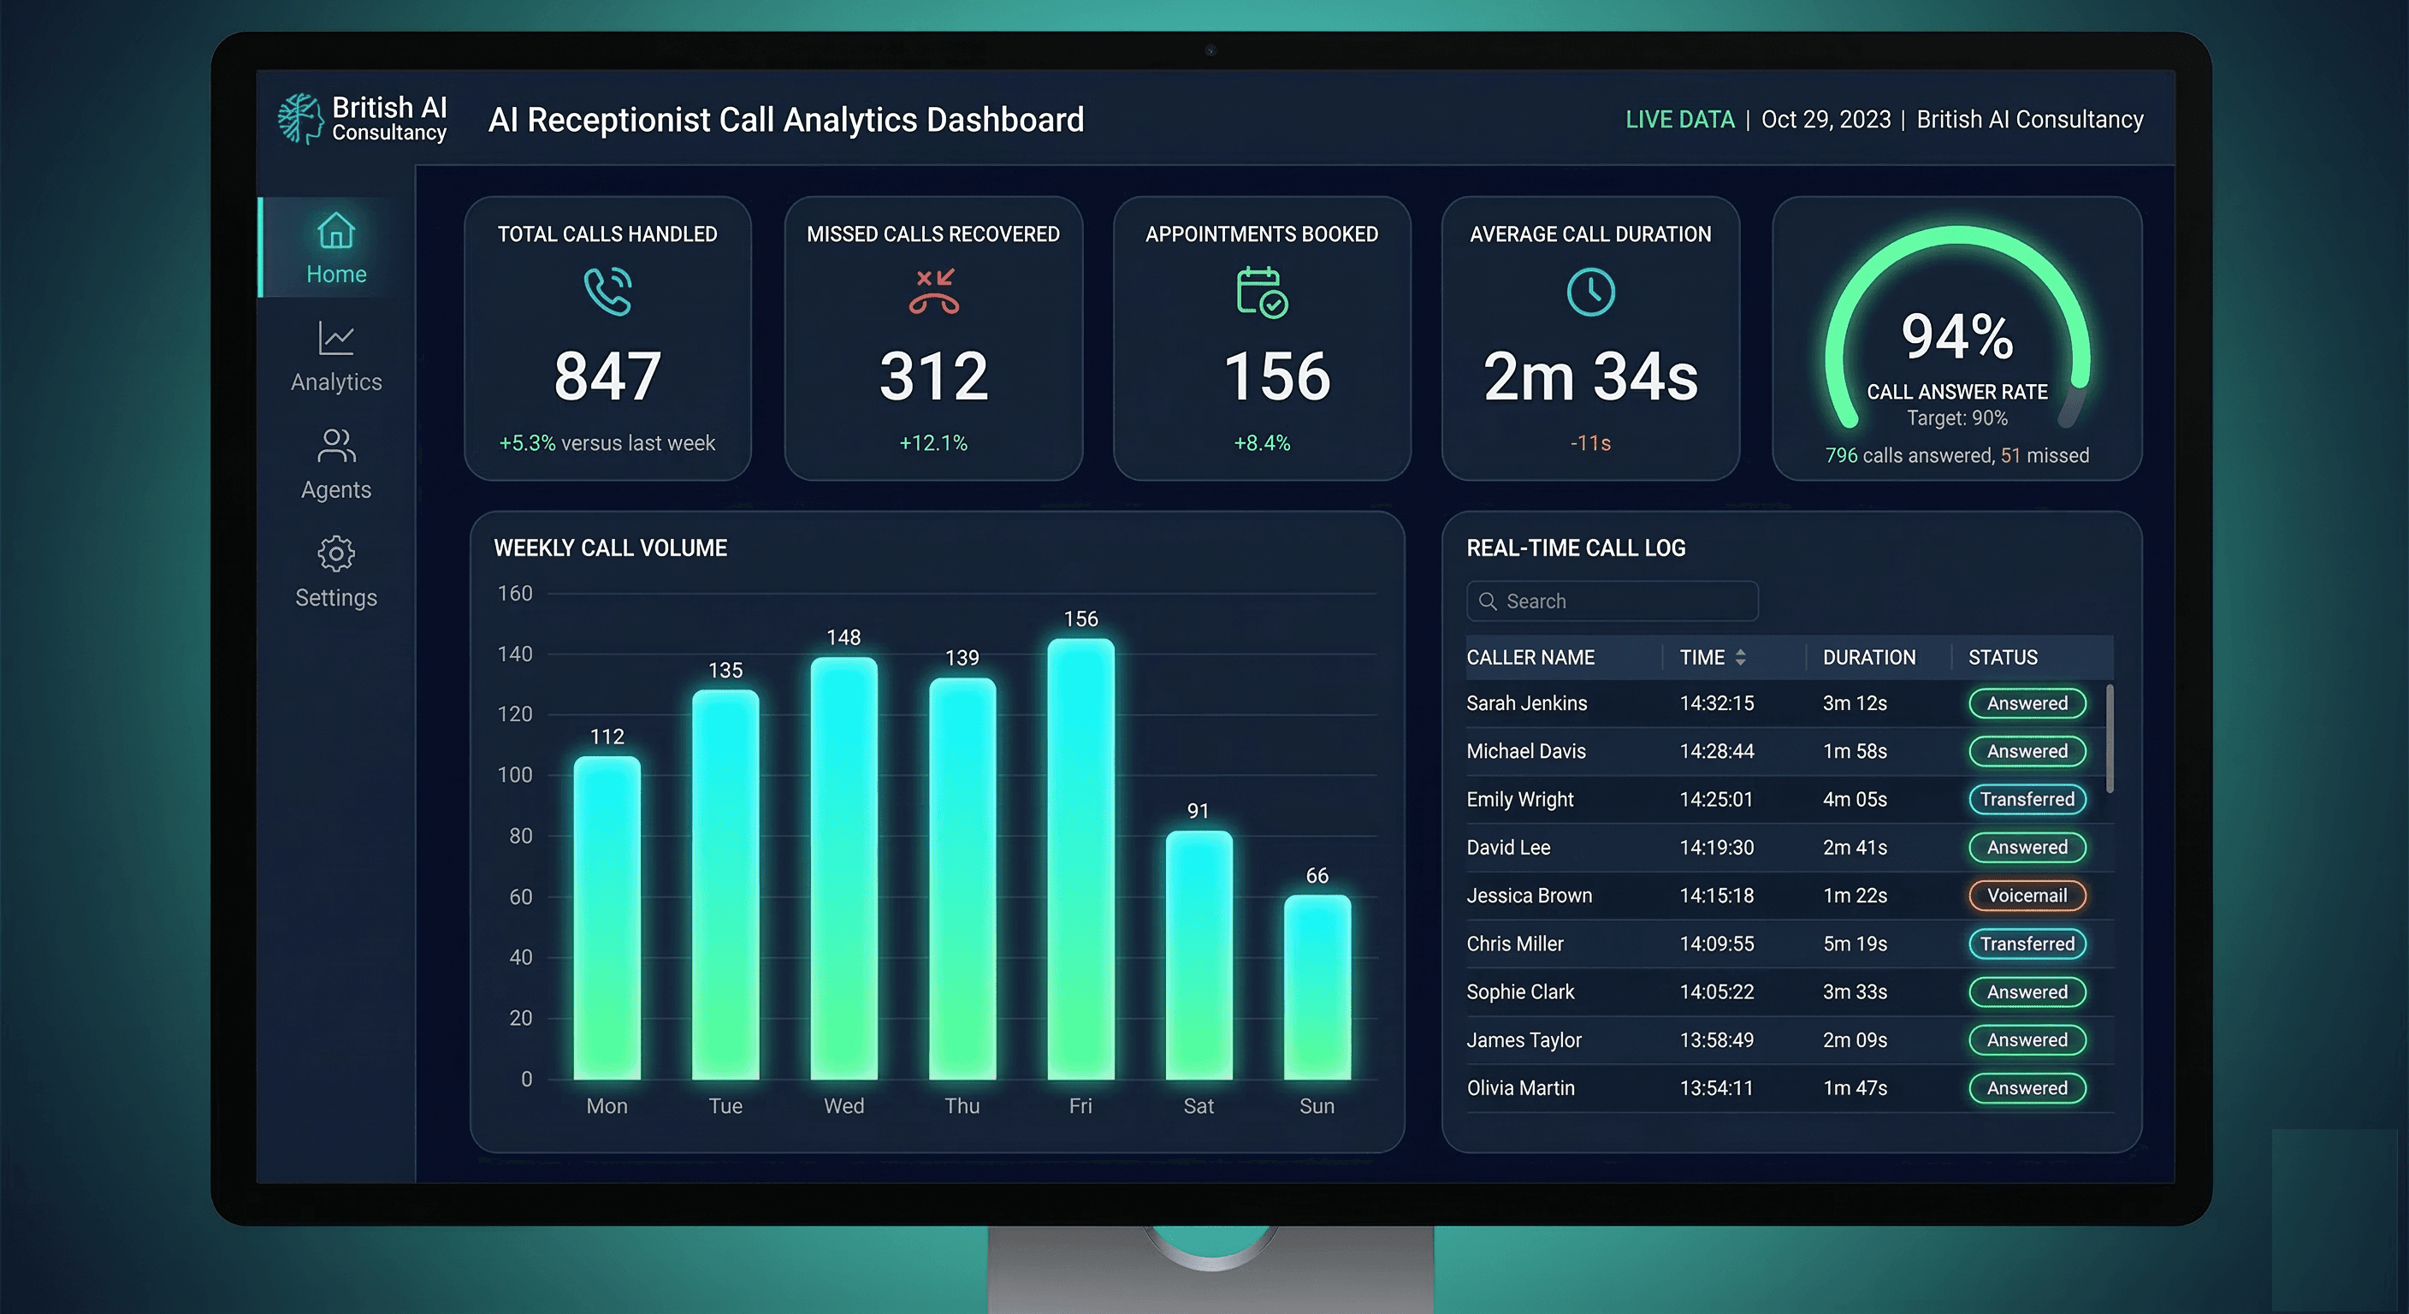The height and width of the screenshot is (1314, 2409).
Task: Click the STATUS column header
Action: coord(2002,658)
